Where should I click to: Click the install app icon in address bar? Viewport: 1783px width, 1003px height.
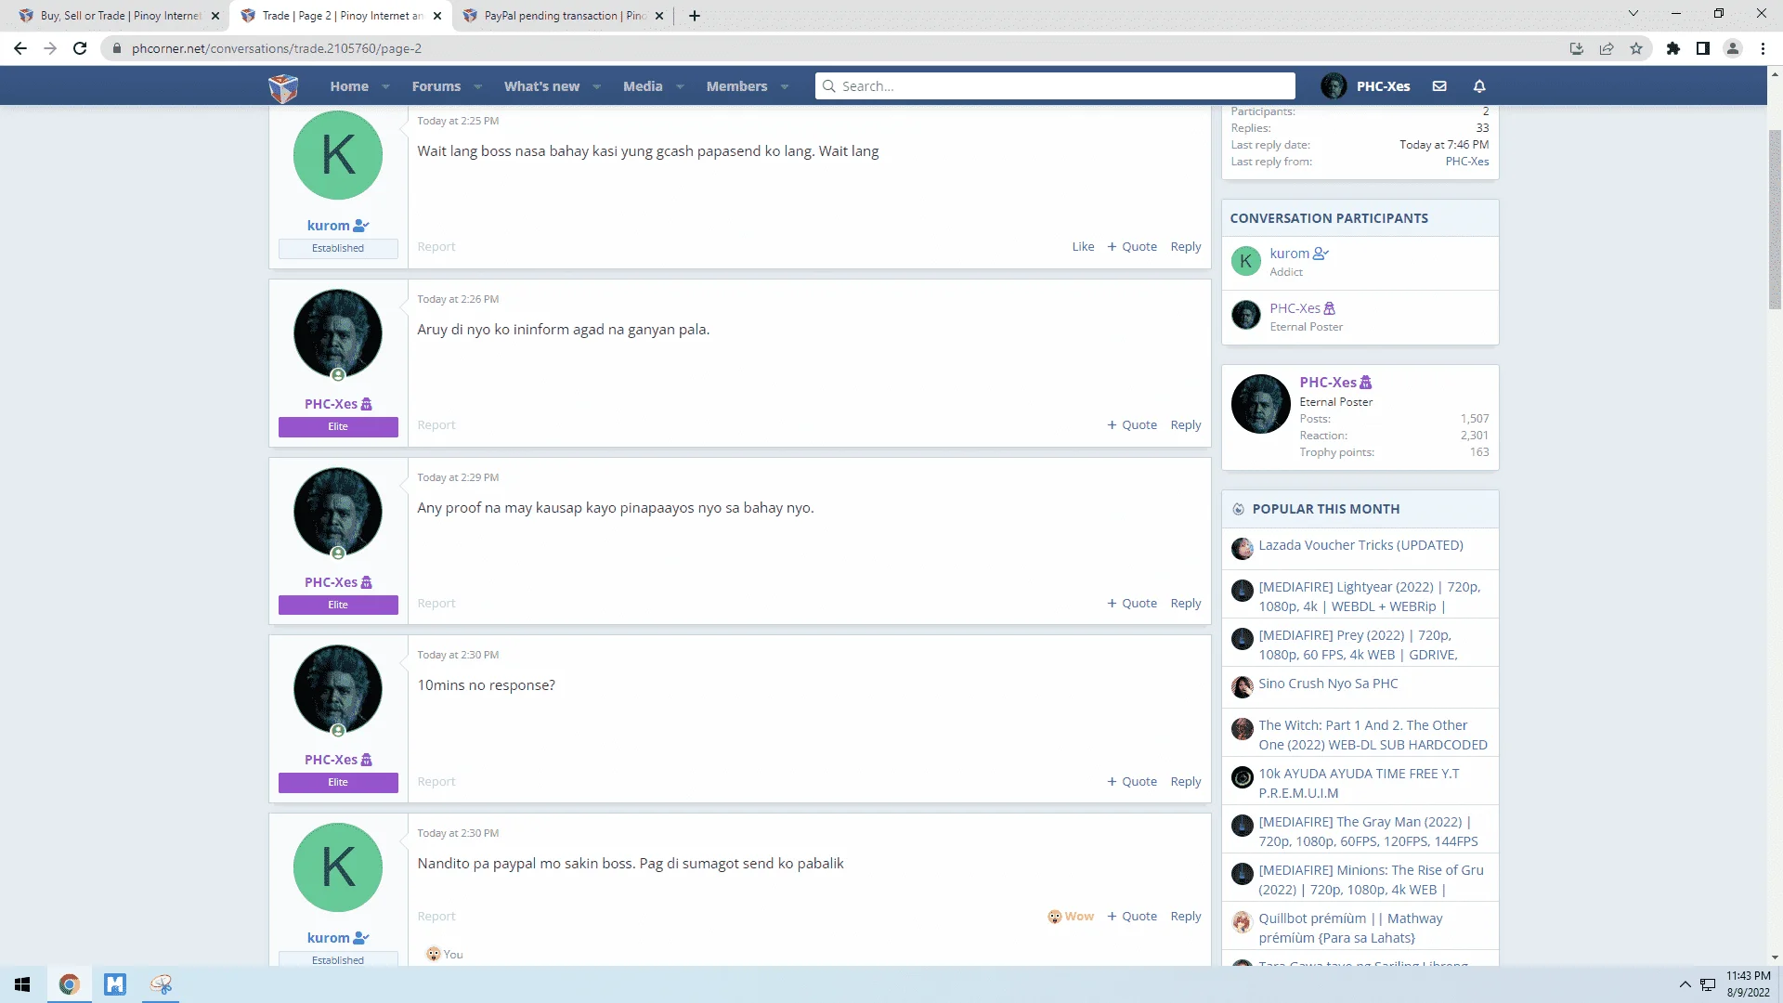point(1577,48)
